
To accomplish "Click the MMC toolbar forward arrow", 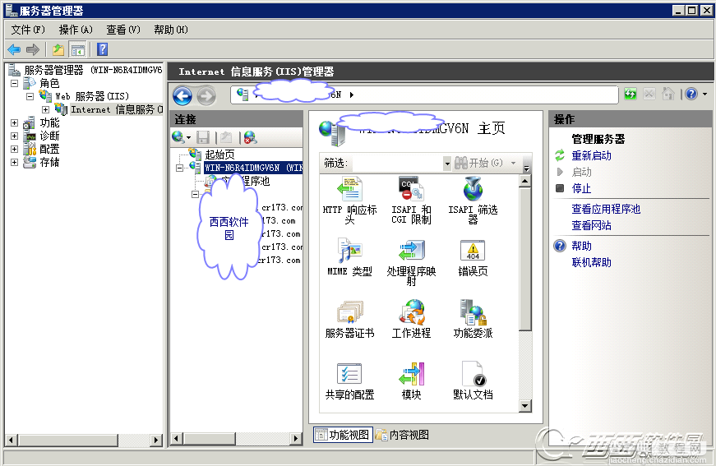I will click(33, 49).
